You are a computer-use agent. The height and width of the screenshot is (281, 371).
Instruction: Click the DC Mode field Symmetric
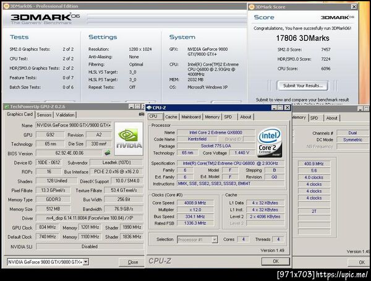352,140
